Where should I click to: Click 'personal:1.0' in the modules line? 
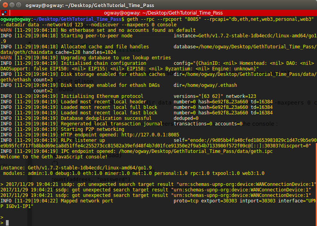171,173
